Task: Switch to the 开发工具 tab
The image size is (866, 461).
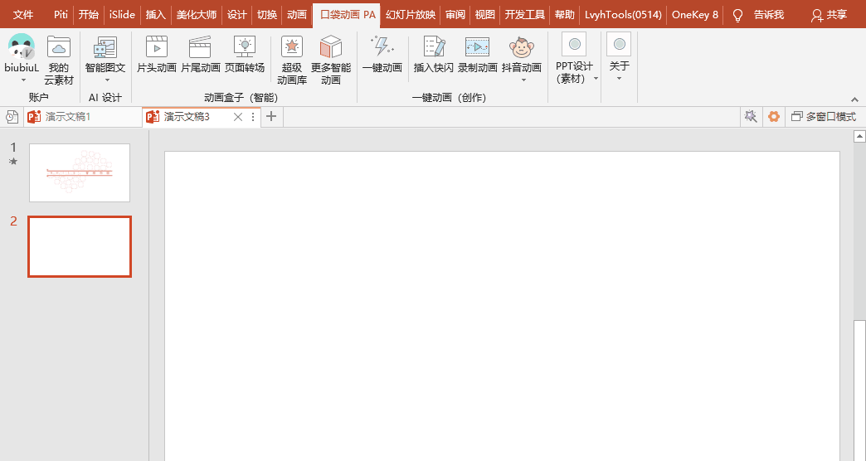Action: (525, 14)
